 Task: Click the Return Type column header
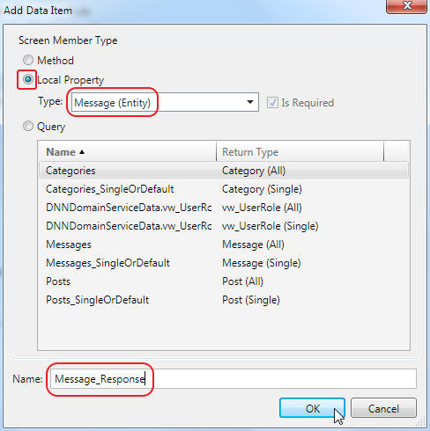[300, 151]
